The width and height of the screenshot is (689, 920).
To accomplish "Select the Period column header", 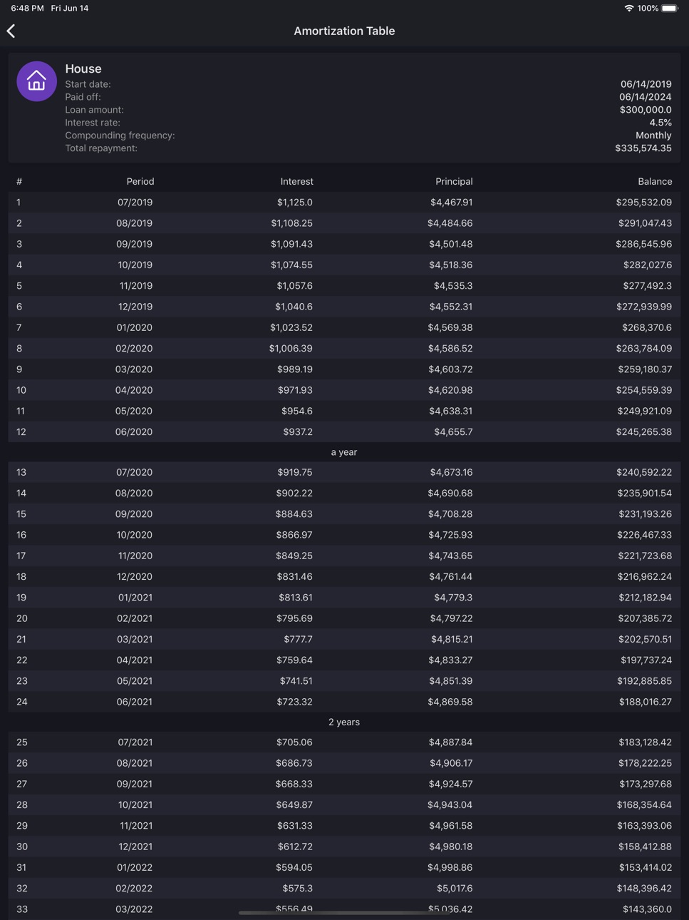I will point(140,181).
